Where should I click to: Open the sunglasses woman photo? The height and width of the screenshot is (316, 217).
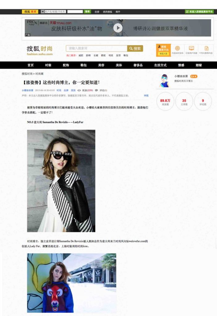[61, 181]
